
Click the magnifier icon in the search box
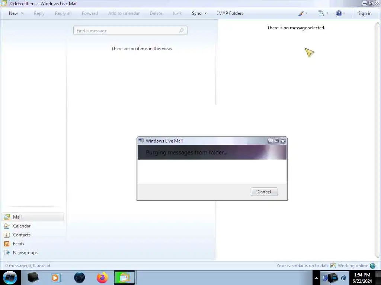[x=181, y=30]
